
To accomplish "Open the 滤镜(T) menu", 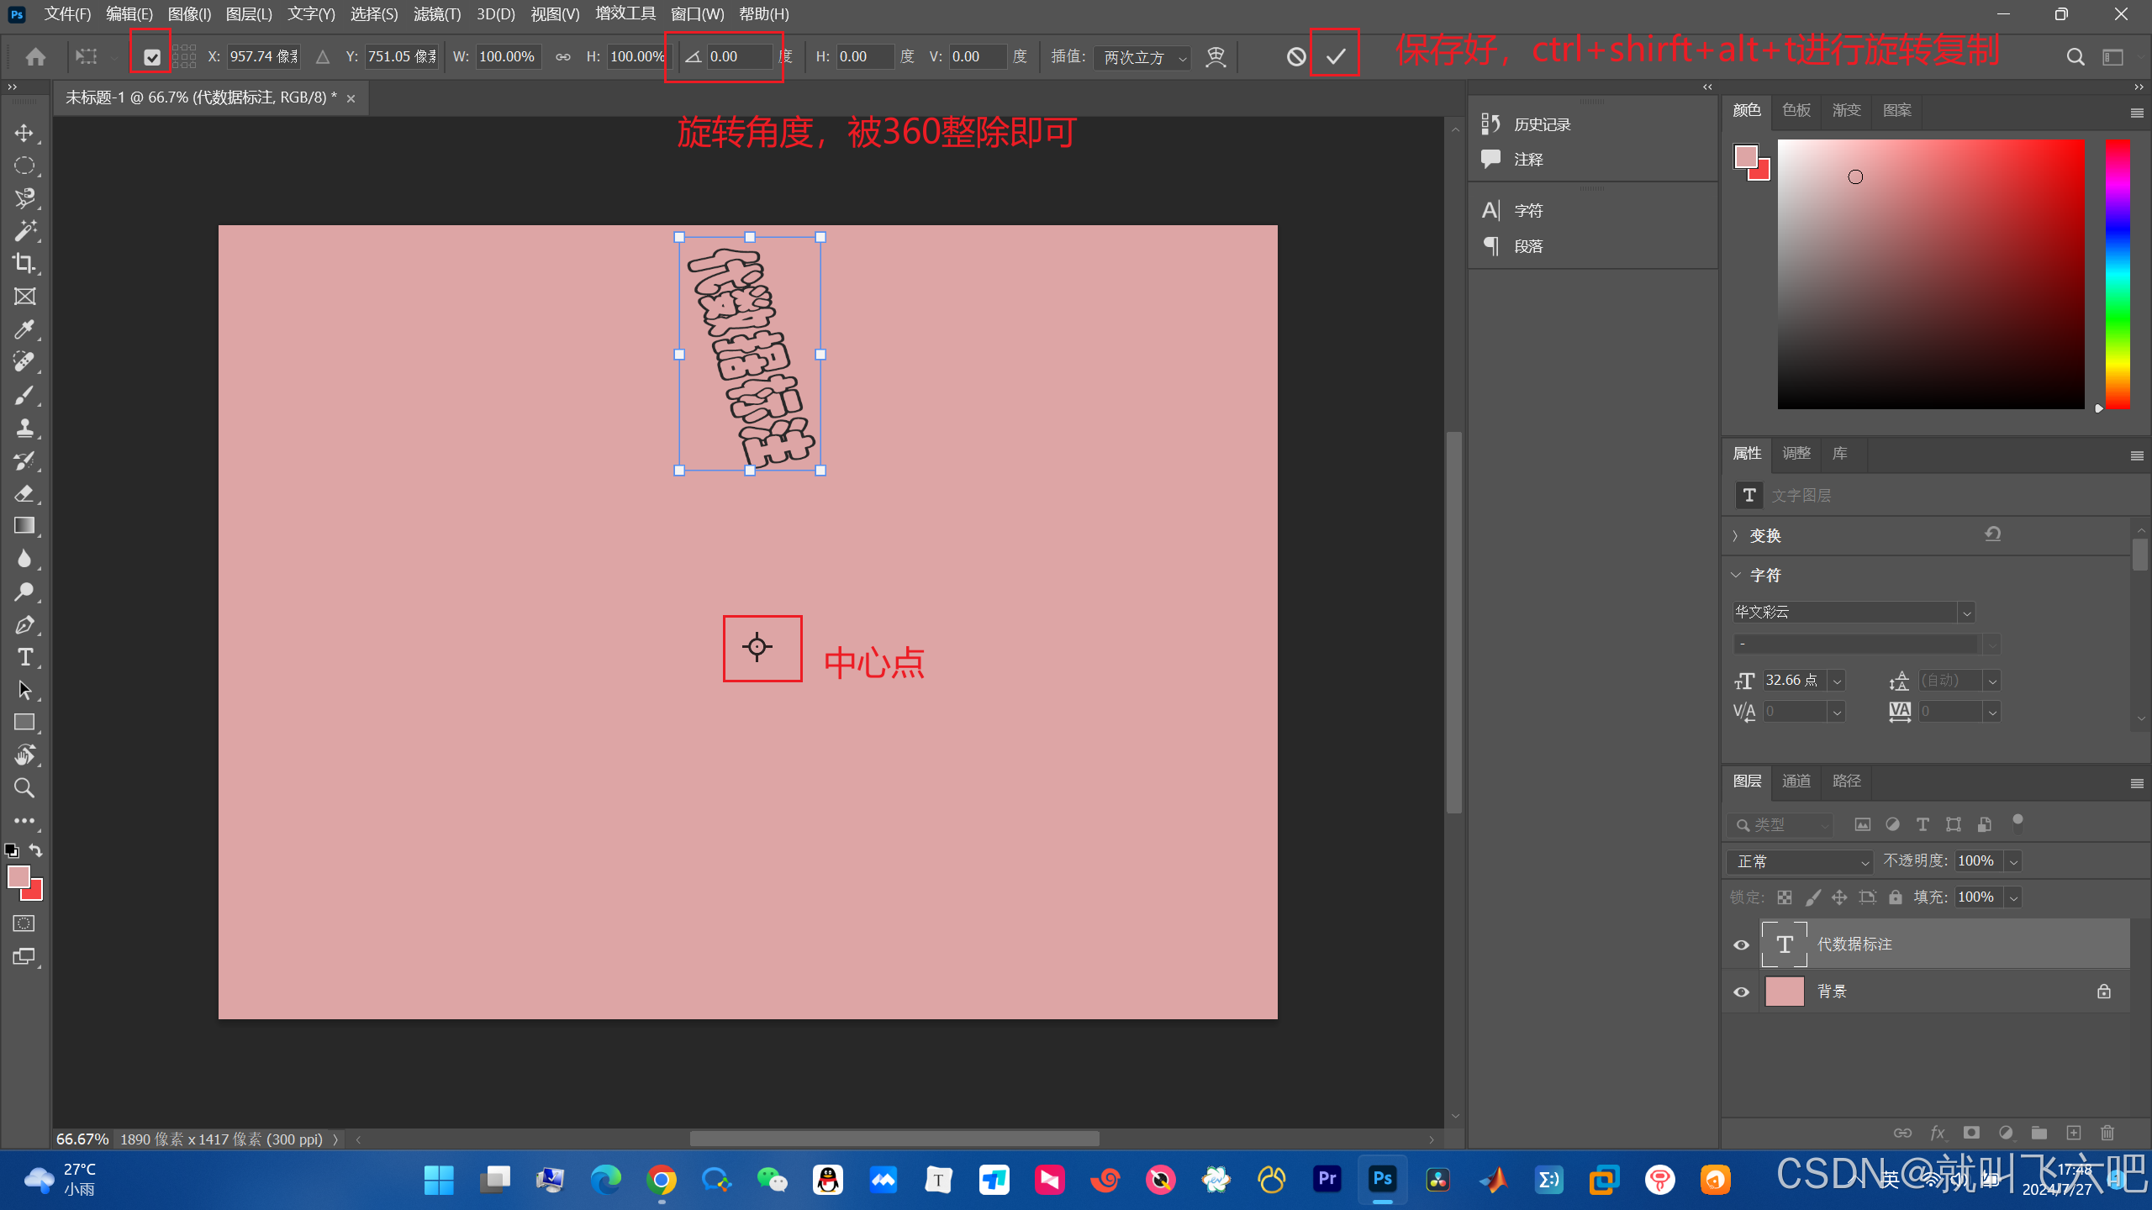I will tap(436, 14).
